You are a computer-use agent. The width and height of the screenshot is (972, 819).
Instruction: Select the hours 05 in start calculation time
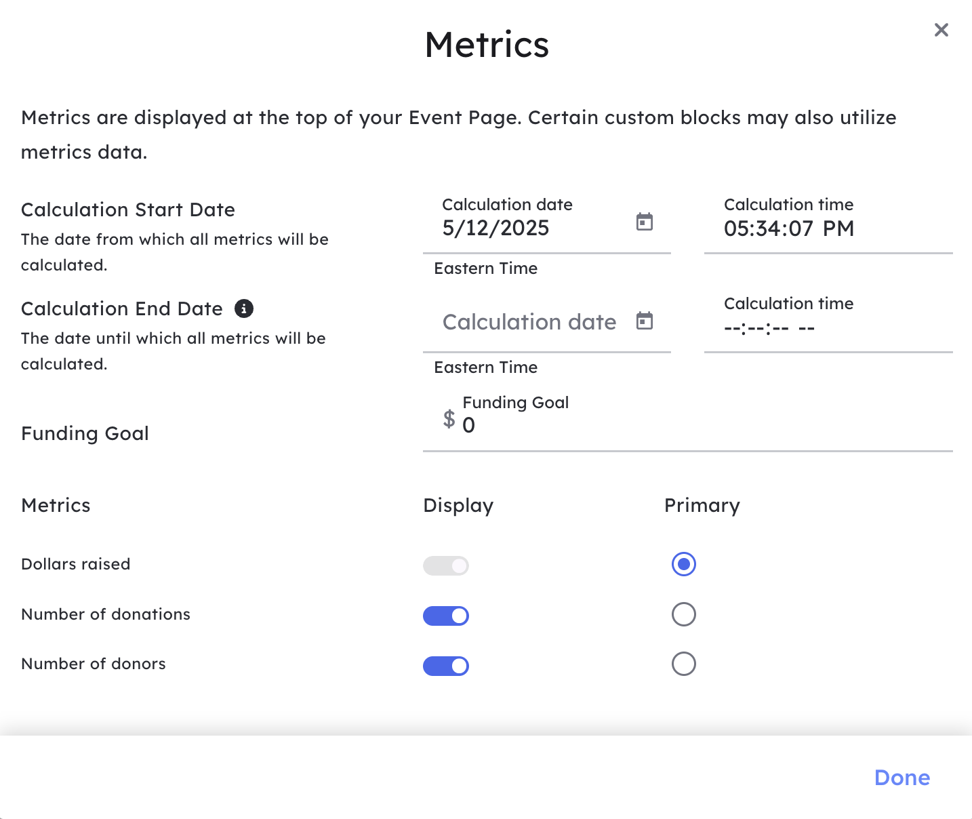click(x=736, y=229)
